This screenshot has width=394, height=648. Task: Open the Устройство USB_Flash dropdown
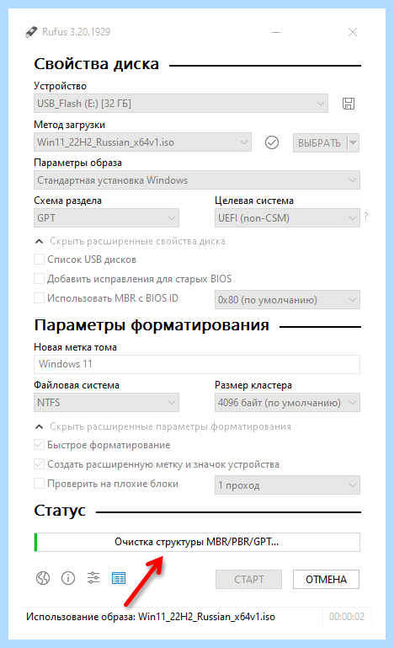click(x=181, y=104)
